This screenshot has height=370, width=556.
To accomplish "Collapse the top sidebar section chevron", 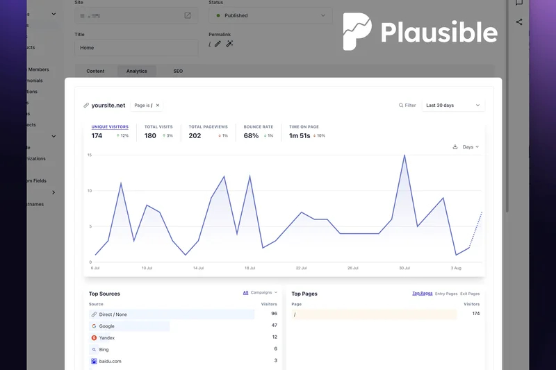I will pyautogui.click(x=54, y=14).
